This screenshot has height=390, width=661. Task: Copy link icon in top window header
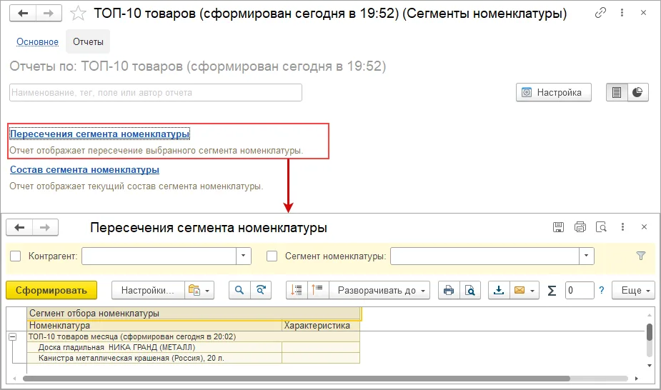[x=600, y=13]
